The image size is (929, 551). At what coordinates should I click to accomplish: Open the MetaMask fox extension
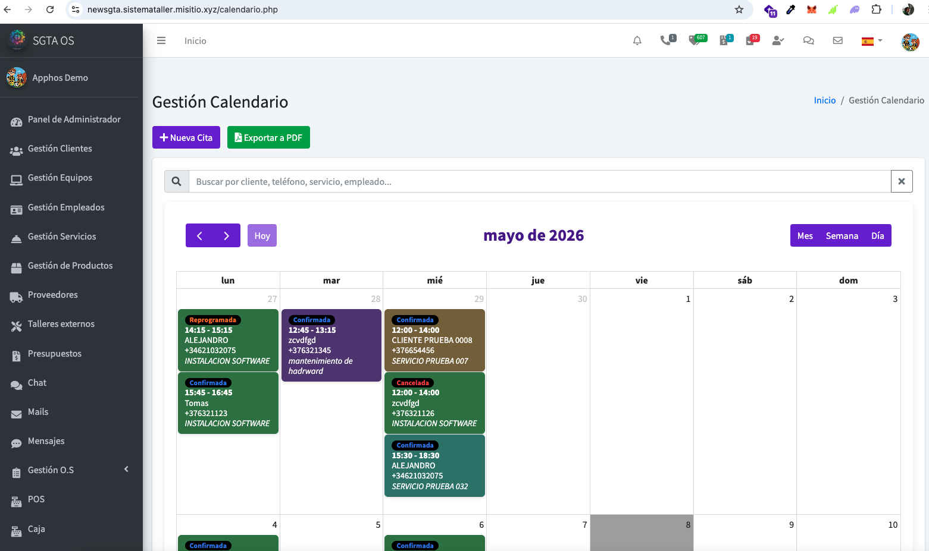pyautogui.click(x=811, y=10)
